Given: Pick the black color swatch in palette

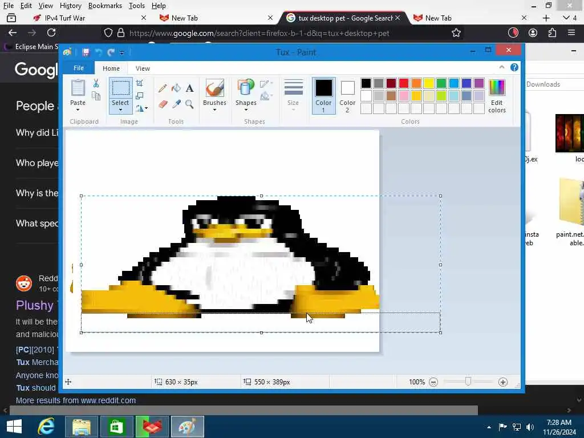Looking at the screenshot, I should coord(366,83).
